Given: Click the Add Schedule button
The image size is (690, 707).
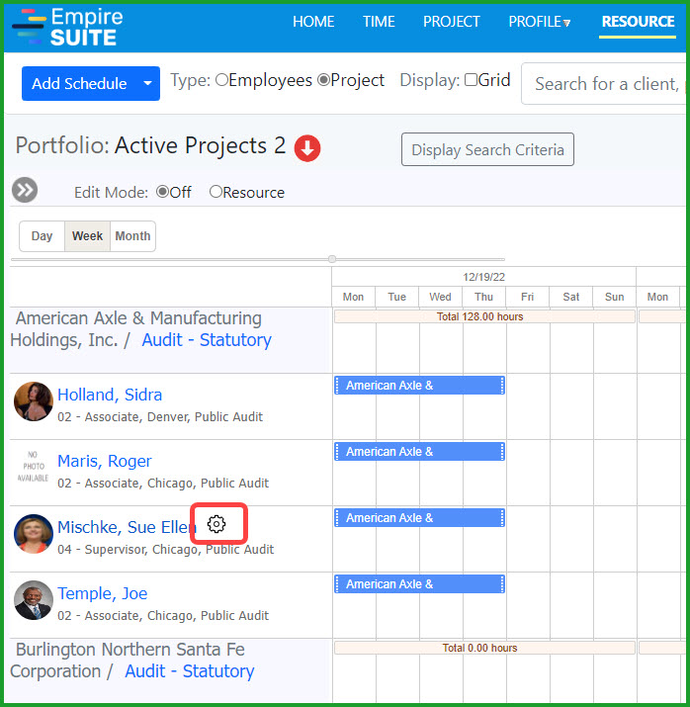Looking at the screenshot, I should pyautogui.click(x=79, y=83).
